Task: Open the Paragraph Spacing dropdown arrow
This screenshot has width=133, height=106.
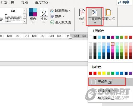Action: [x=70, y=10]
